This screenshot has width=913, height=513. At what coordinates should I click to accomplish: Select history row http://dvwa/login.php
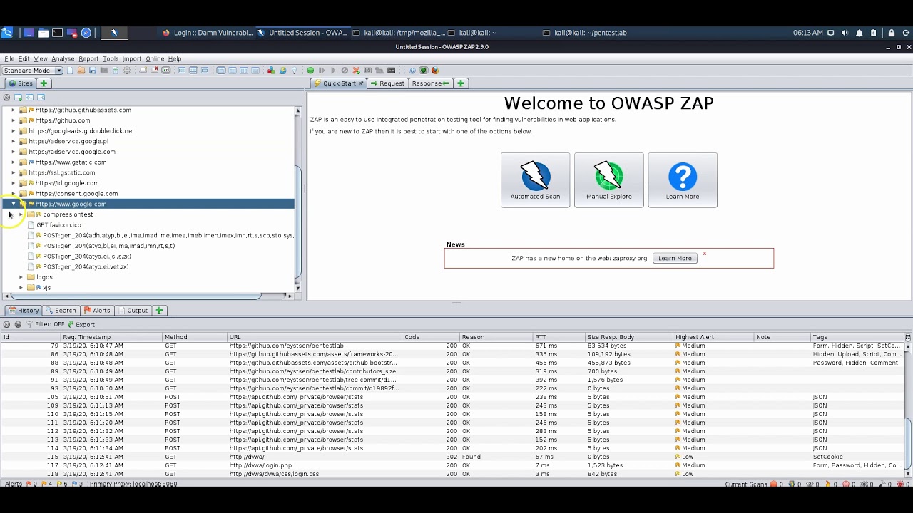pyautogui.click(x=453, y=465)
